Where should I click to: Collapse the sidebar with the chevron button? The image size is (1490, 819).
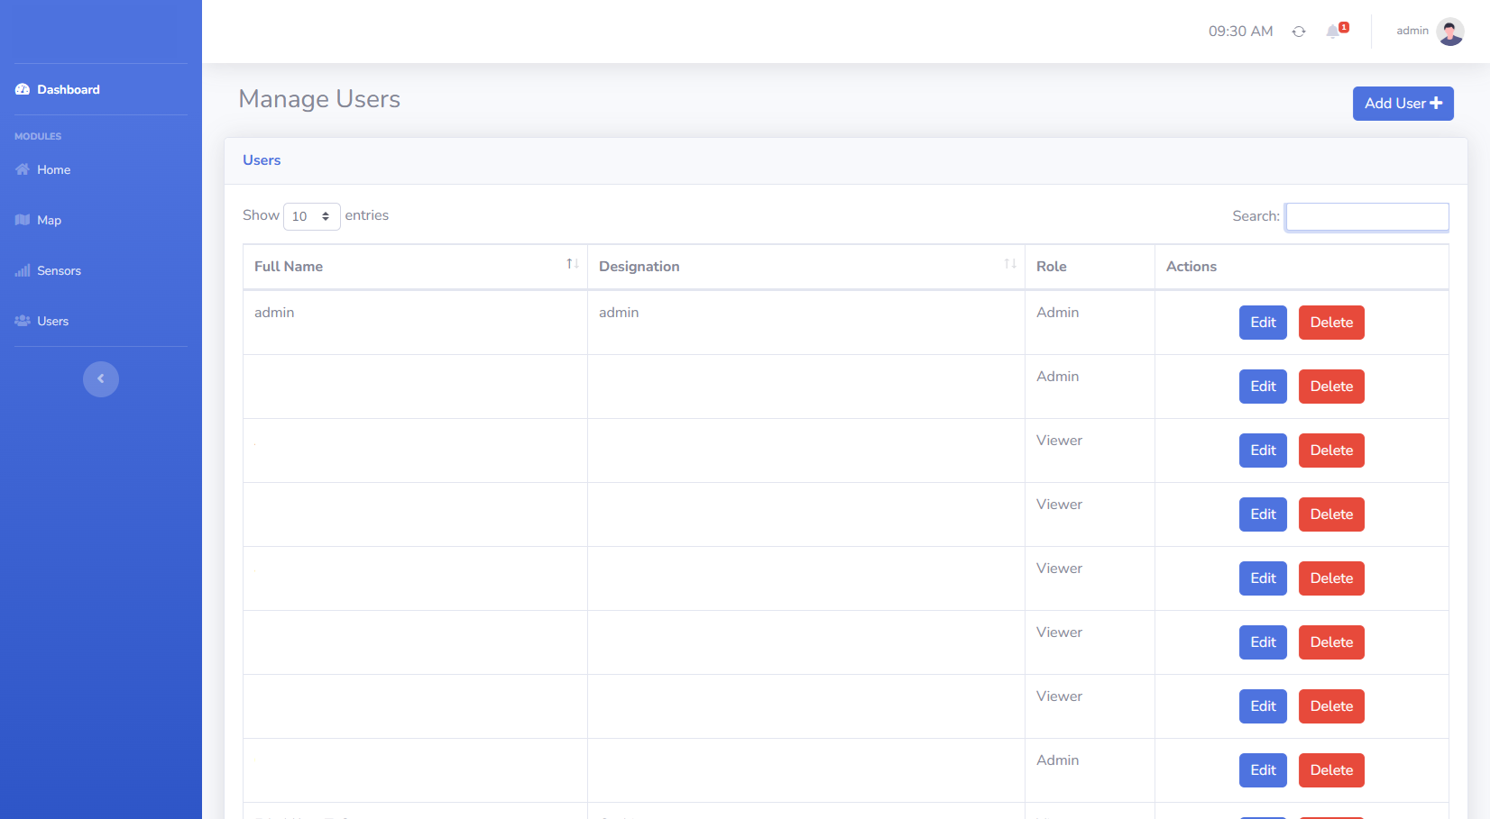pos(101,378)
